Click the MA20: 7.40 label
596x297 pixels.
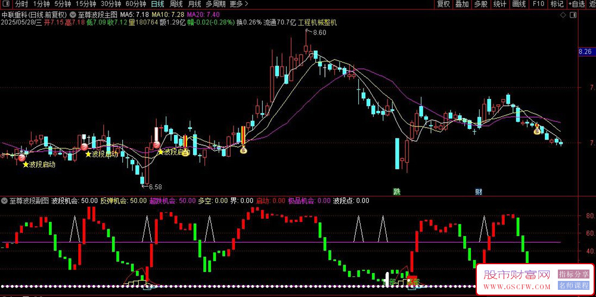coord(203,15)
